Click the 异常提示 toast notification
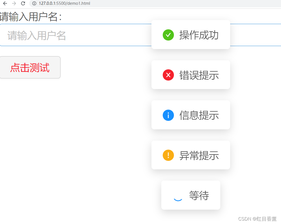281x224 pixels. click(191, 155)
